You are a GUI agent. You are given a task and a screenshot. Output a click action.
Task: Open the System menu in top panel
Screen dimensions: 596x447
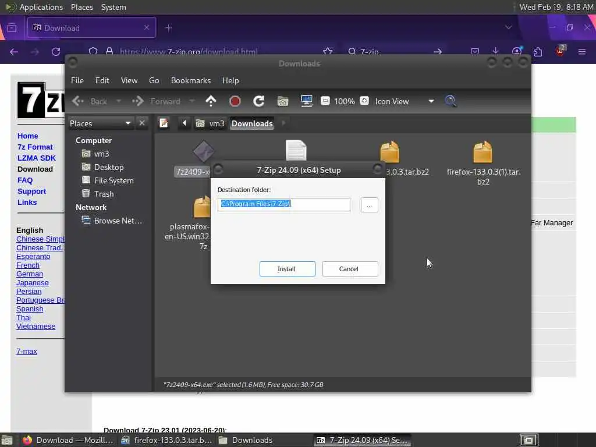(113, 7)
